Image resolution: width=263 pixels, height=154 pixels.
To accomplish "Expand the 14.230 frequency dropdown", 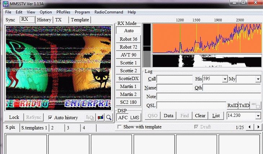I will pos(258,115).
